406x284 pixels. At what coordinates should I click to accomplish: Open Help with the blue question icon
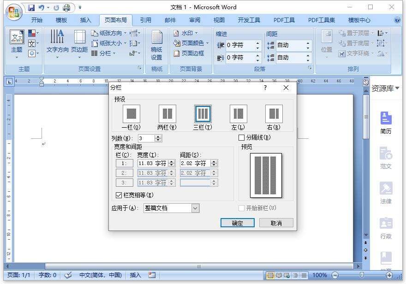point(397,20)
